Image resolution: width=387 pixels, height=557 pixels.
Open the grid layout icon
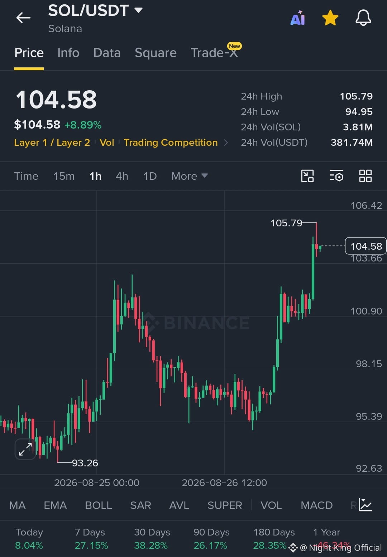coord(365,176)
